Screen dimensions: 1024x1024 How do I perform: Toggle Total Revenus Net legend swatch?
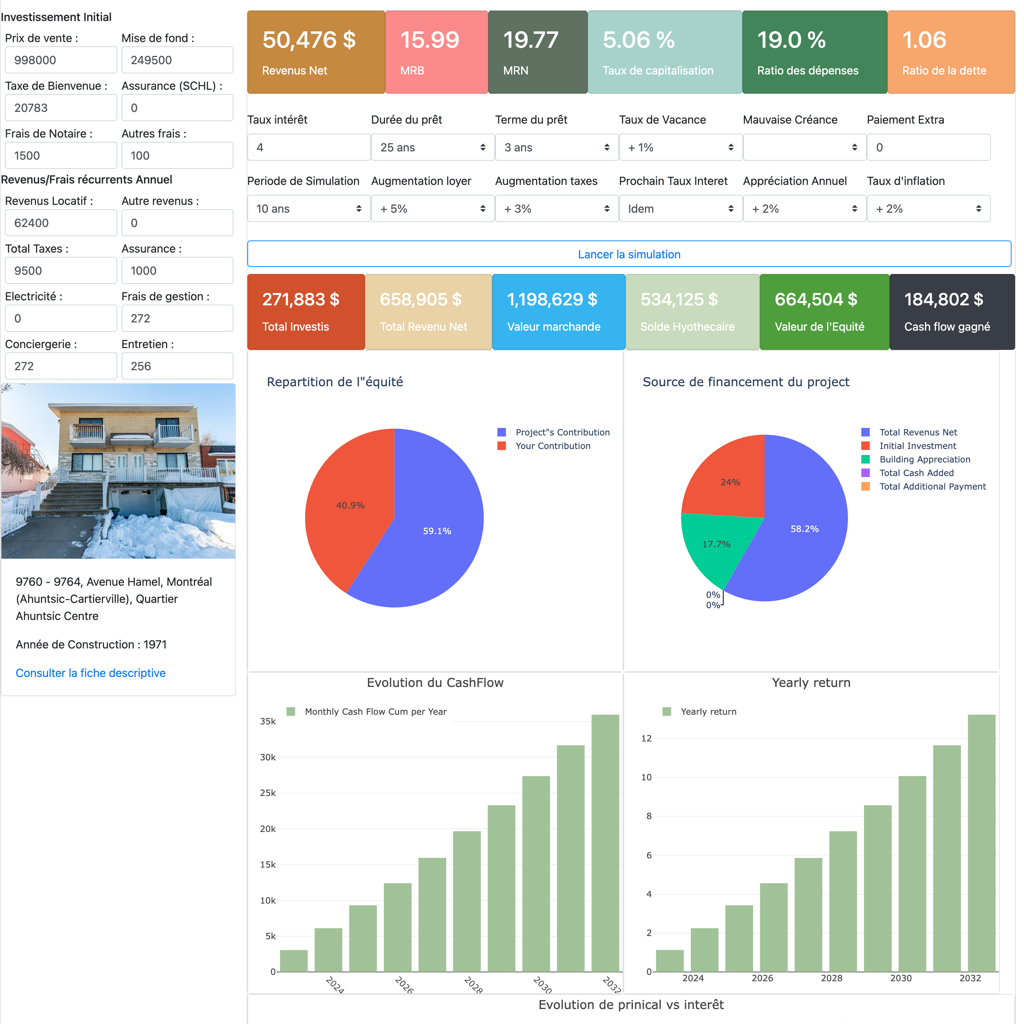(865, 432)
